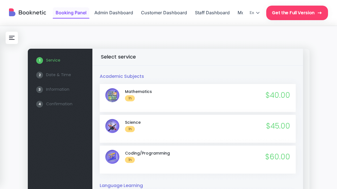Click the Academic Subjects category heading

(122, 76)
